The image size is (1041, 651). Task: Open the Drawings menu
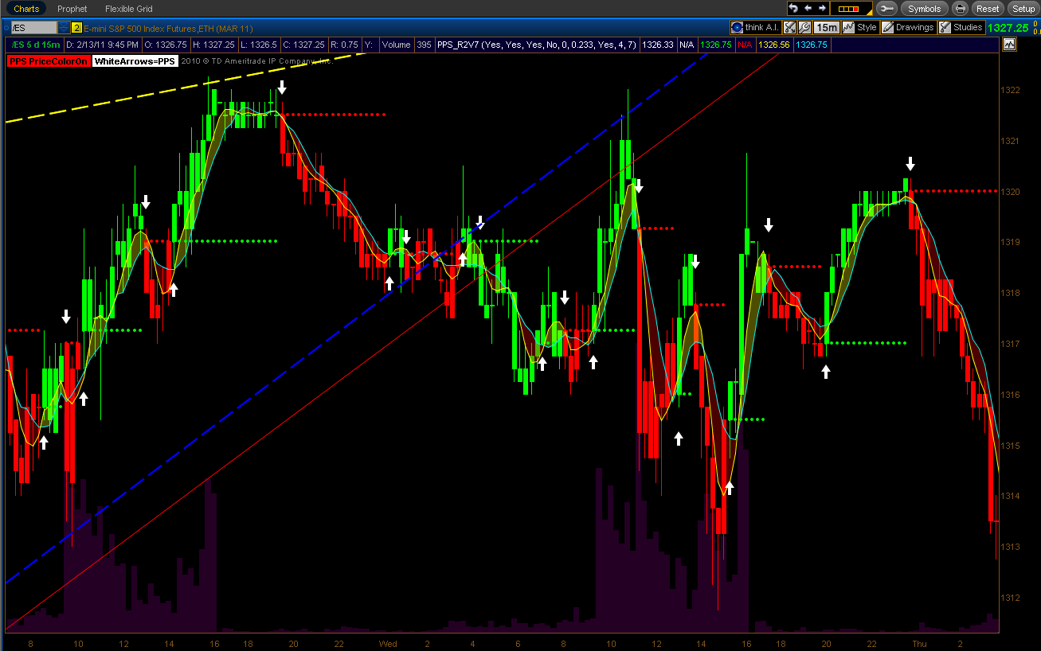(x=908, y=27)
